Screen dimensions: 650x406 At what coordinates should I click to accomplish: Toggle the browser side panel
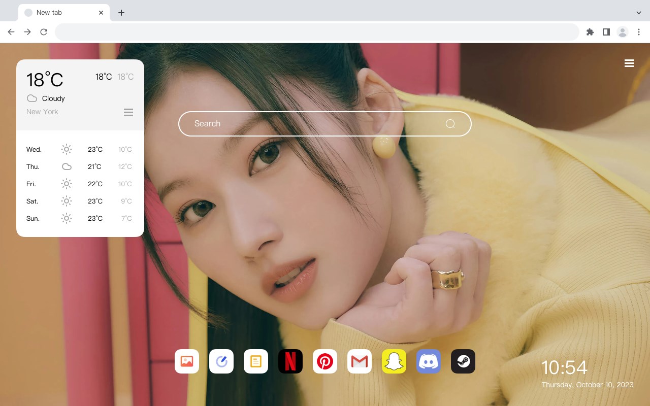pyautogui.click(x=606, y=32)
